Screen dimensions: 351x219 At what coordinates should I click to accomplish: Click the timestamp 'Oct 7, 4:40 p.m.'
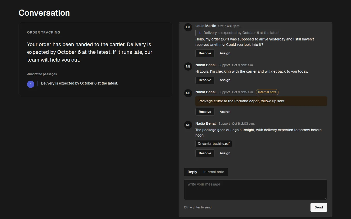tap(229, 26)
